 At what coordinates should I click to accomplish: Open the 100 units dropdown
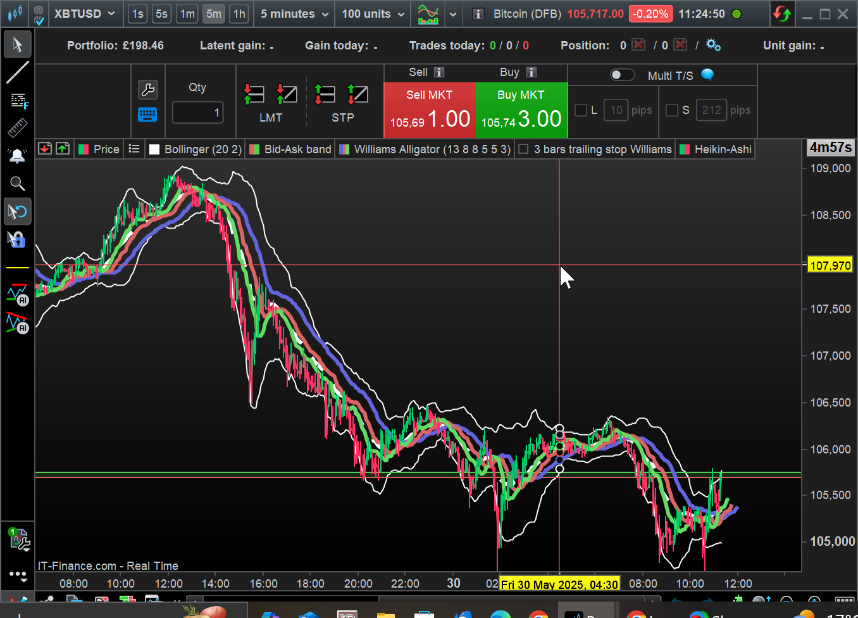pyautogui.click(x=373, y=14)
